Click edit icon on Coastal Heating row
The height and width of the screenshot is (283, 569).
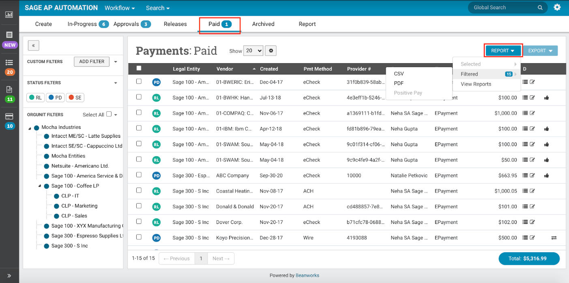[532, 191]
